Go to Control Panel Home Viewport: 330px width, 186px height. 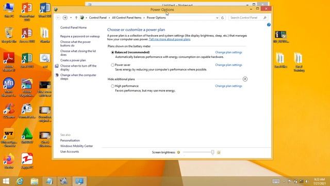(x=73, y=27)
